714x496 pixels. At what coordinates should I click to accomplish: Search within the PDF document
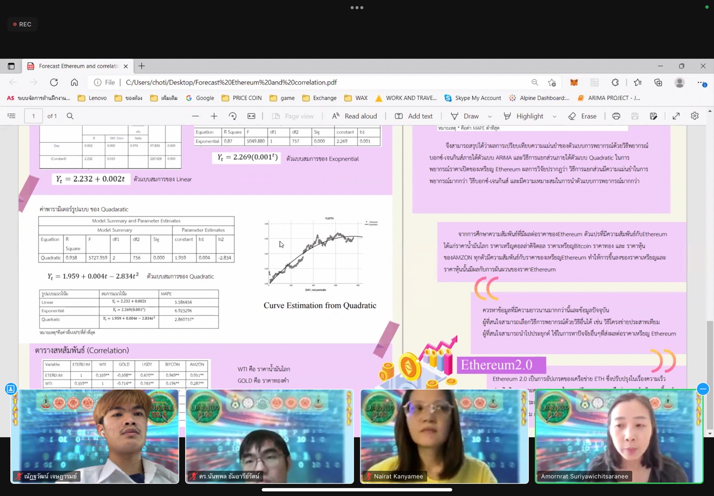(70, 116)
